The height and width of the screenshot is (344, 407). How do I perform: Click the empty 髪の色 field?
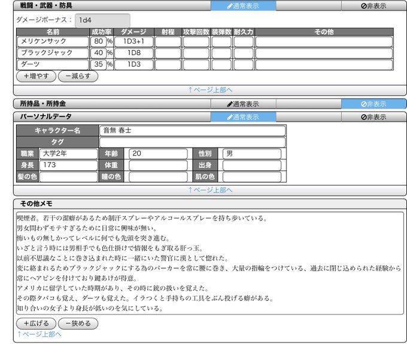[68, 177]
